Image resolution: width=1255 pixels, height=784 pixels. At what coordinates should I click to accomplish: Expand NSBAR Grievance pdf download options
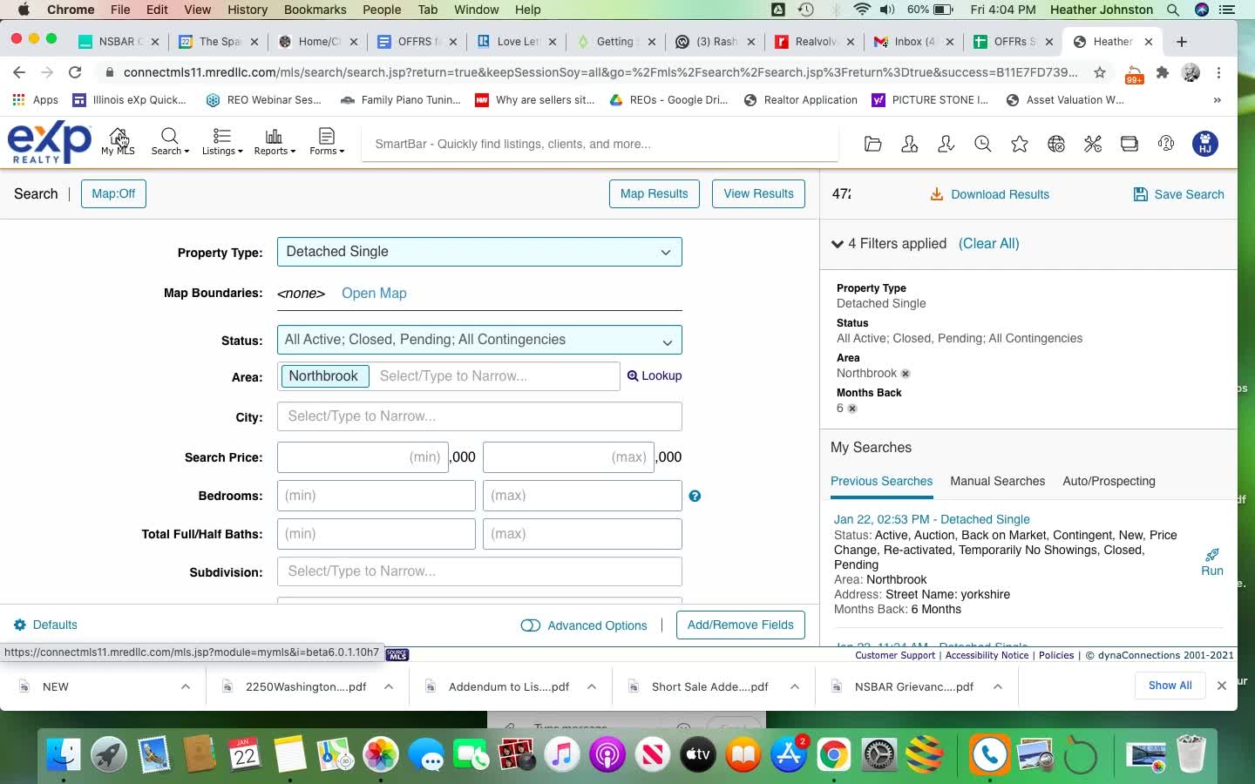tap(998, 686)
